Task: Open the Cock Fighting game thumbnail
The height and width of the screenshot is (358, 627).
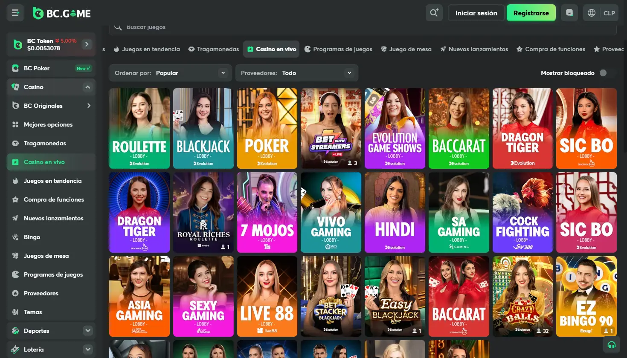Action: [x=522, y=212]
